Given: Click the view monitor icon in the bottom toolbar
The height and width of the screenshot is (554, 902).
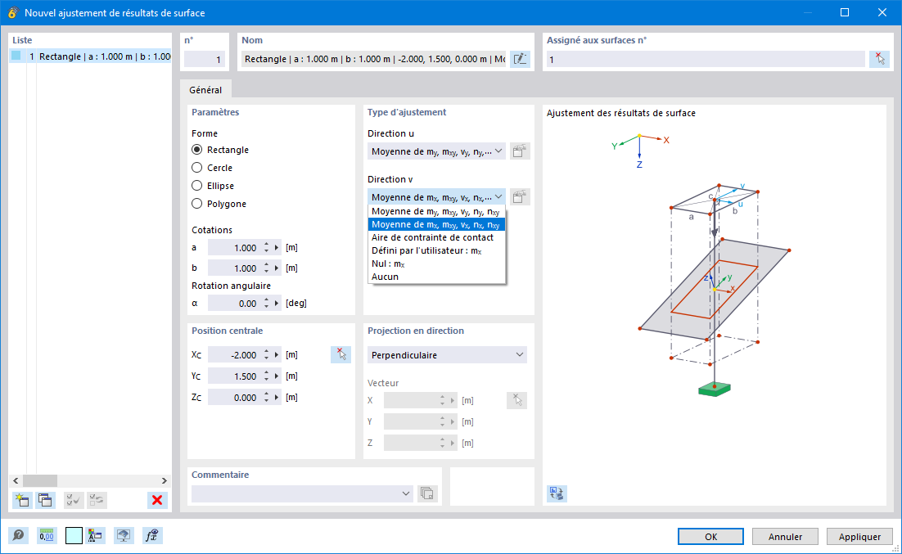Looking at the screenshot, I should [x=123, y=536].
